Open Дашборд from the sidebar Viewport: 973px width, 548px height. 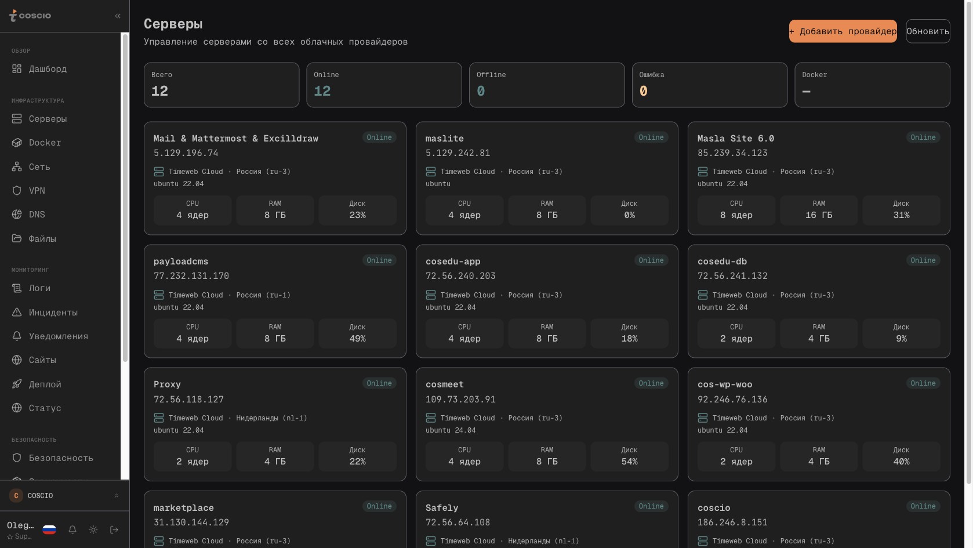point(60,69)
